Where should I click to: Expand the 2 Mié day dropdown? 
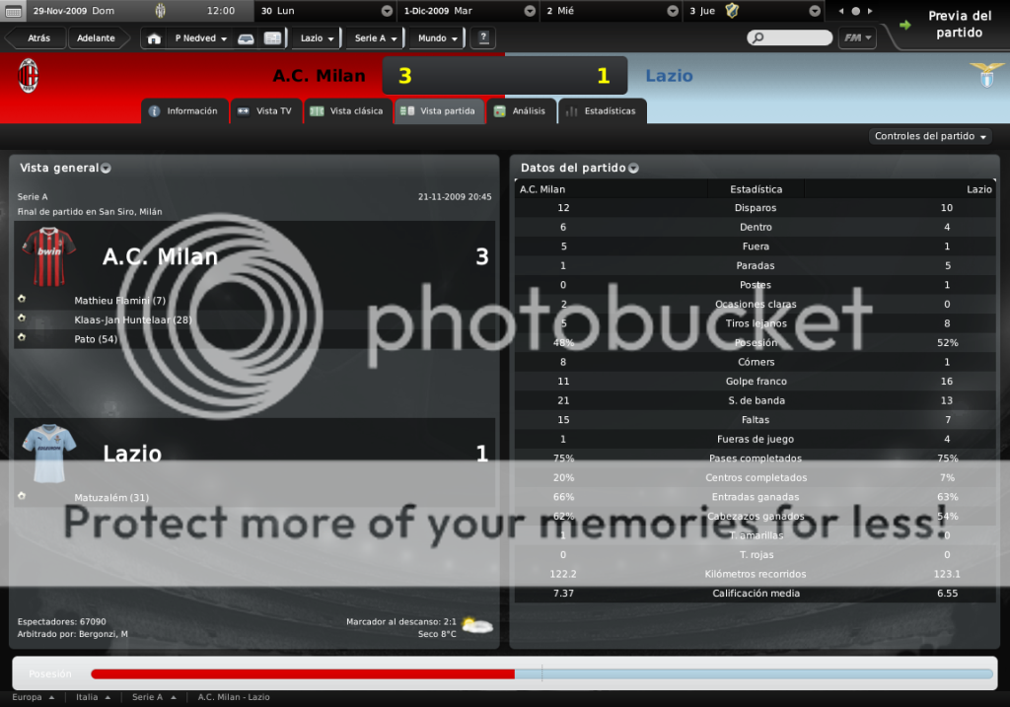673,11
